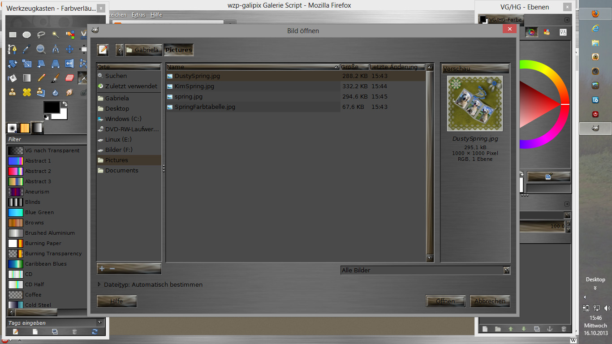The image size is (612, 344).
Task: Swap foreground and background colors arrow
Action: (65, 104)
